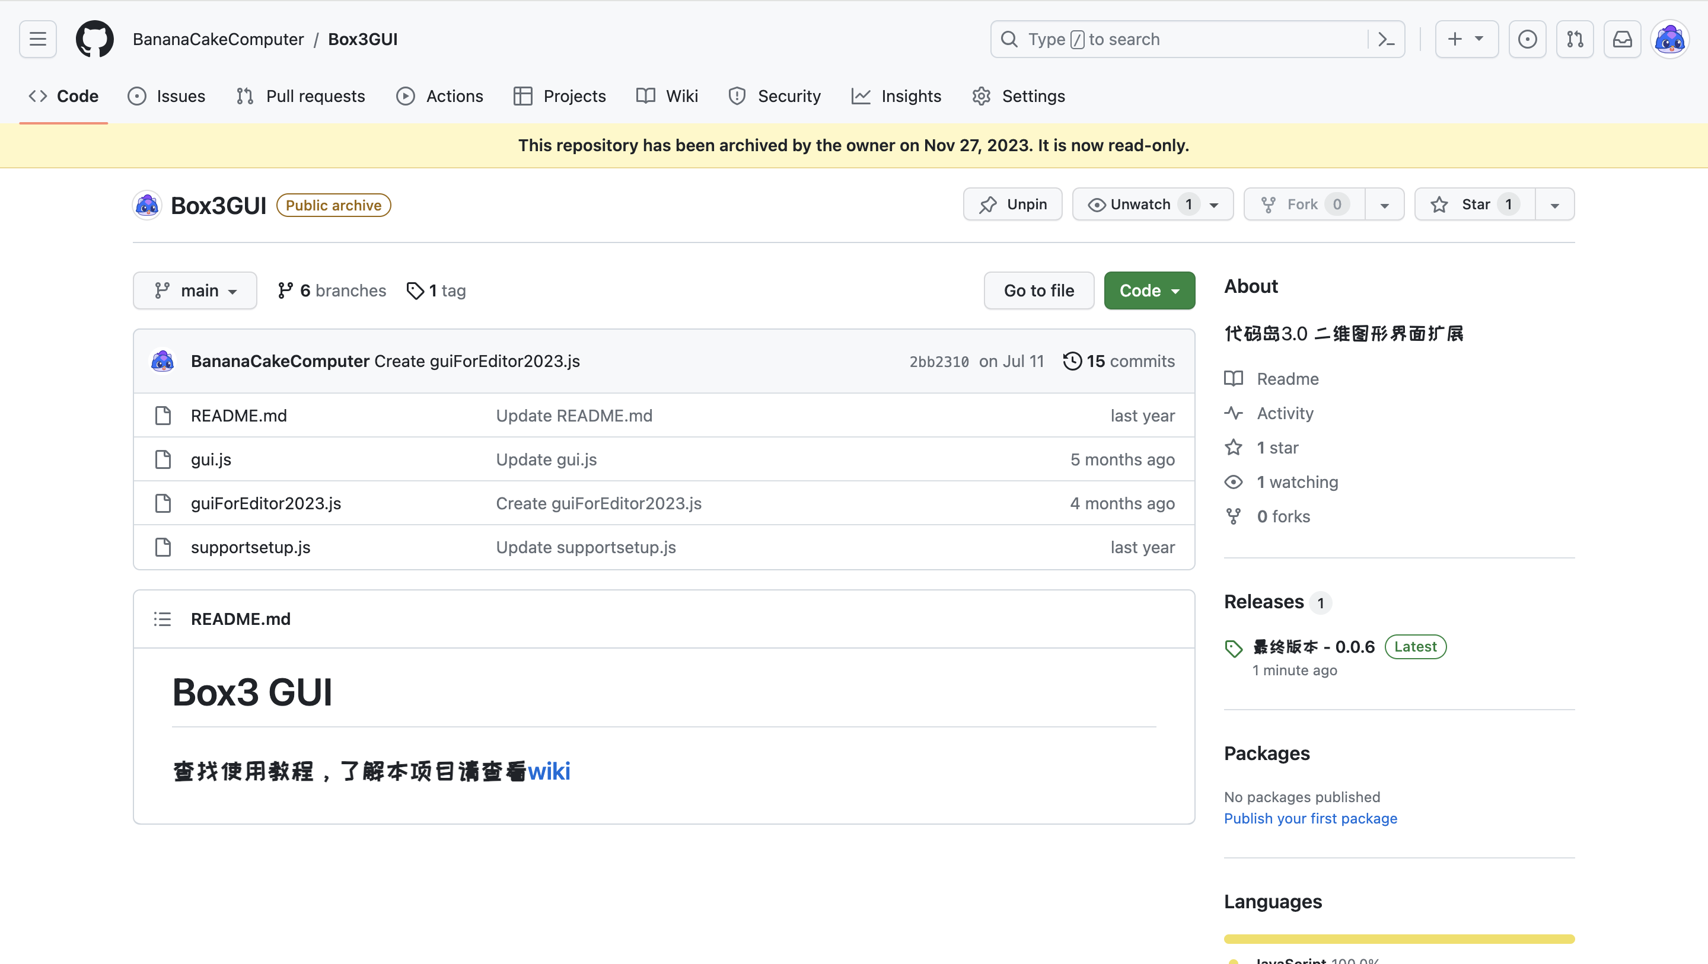Image resolution: width=1708 pixels, height=964 pixels.
Task: Open the Packages heading link
Action: (1266, 753)
